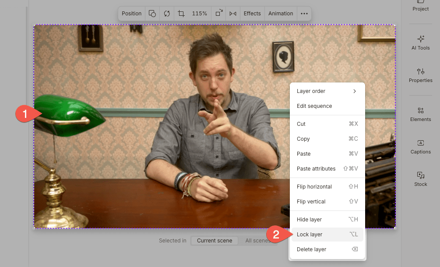Click the shape mask icon in toolbar

(152, 14)
